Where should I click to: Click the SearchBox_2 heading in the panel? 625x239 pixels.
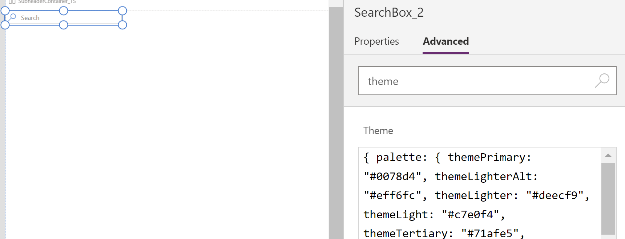(388, 12)
